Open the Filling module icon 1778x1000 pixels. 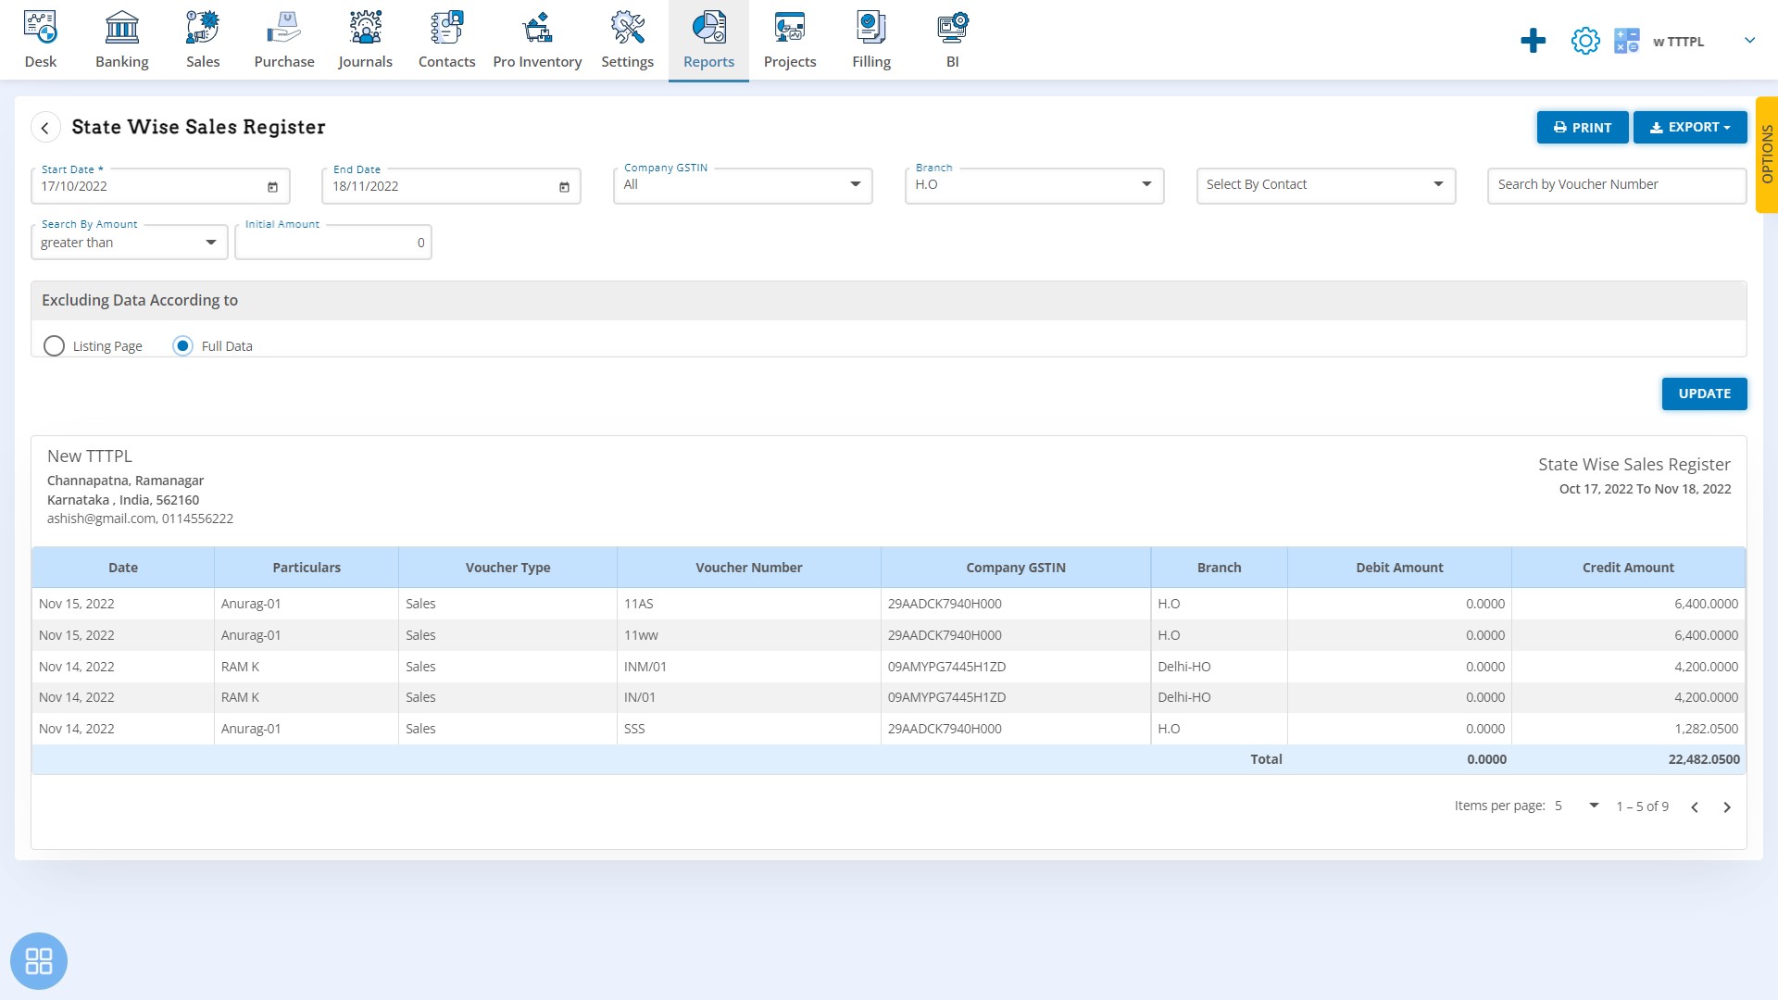point(871,40)
